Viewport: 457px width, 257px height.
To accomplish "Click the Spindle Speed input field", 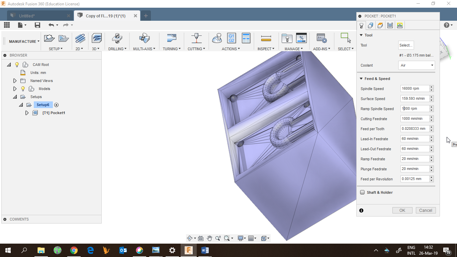I will (415, 89).
